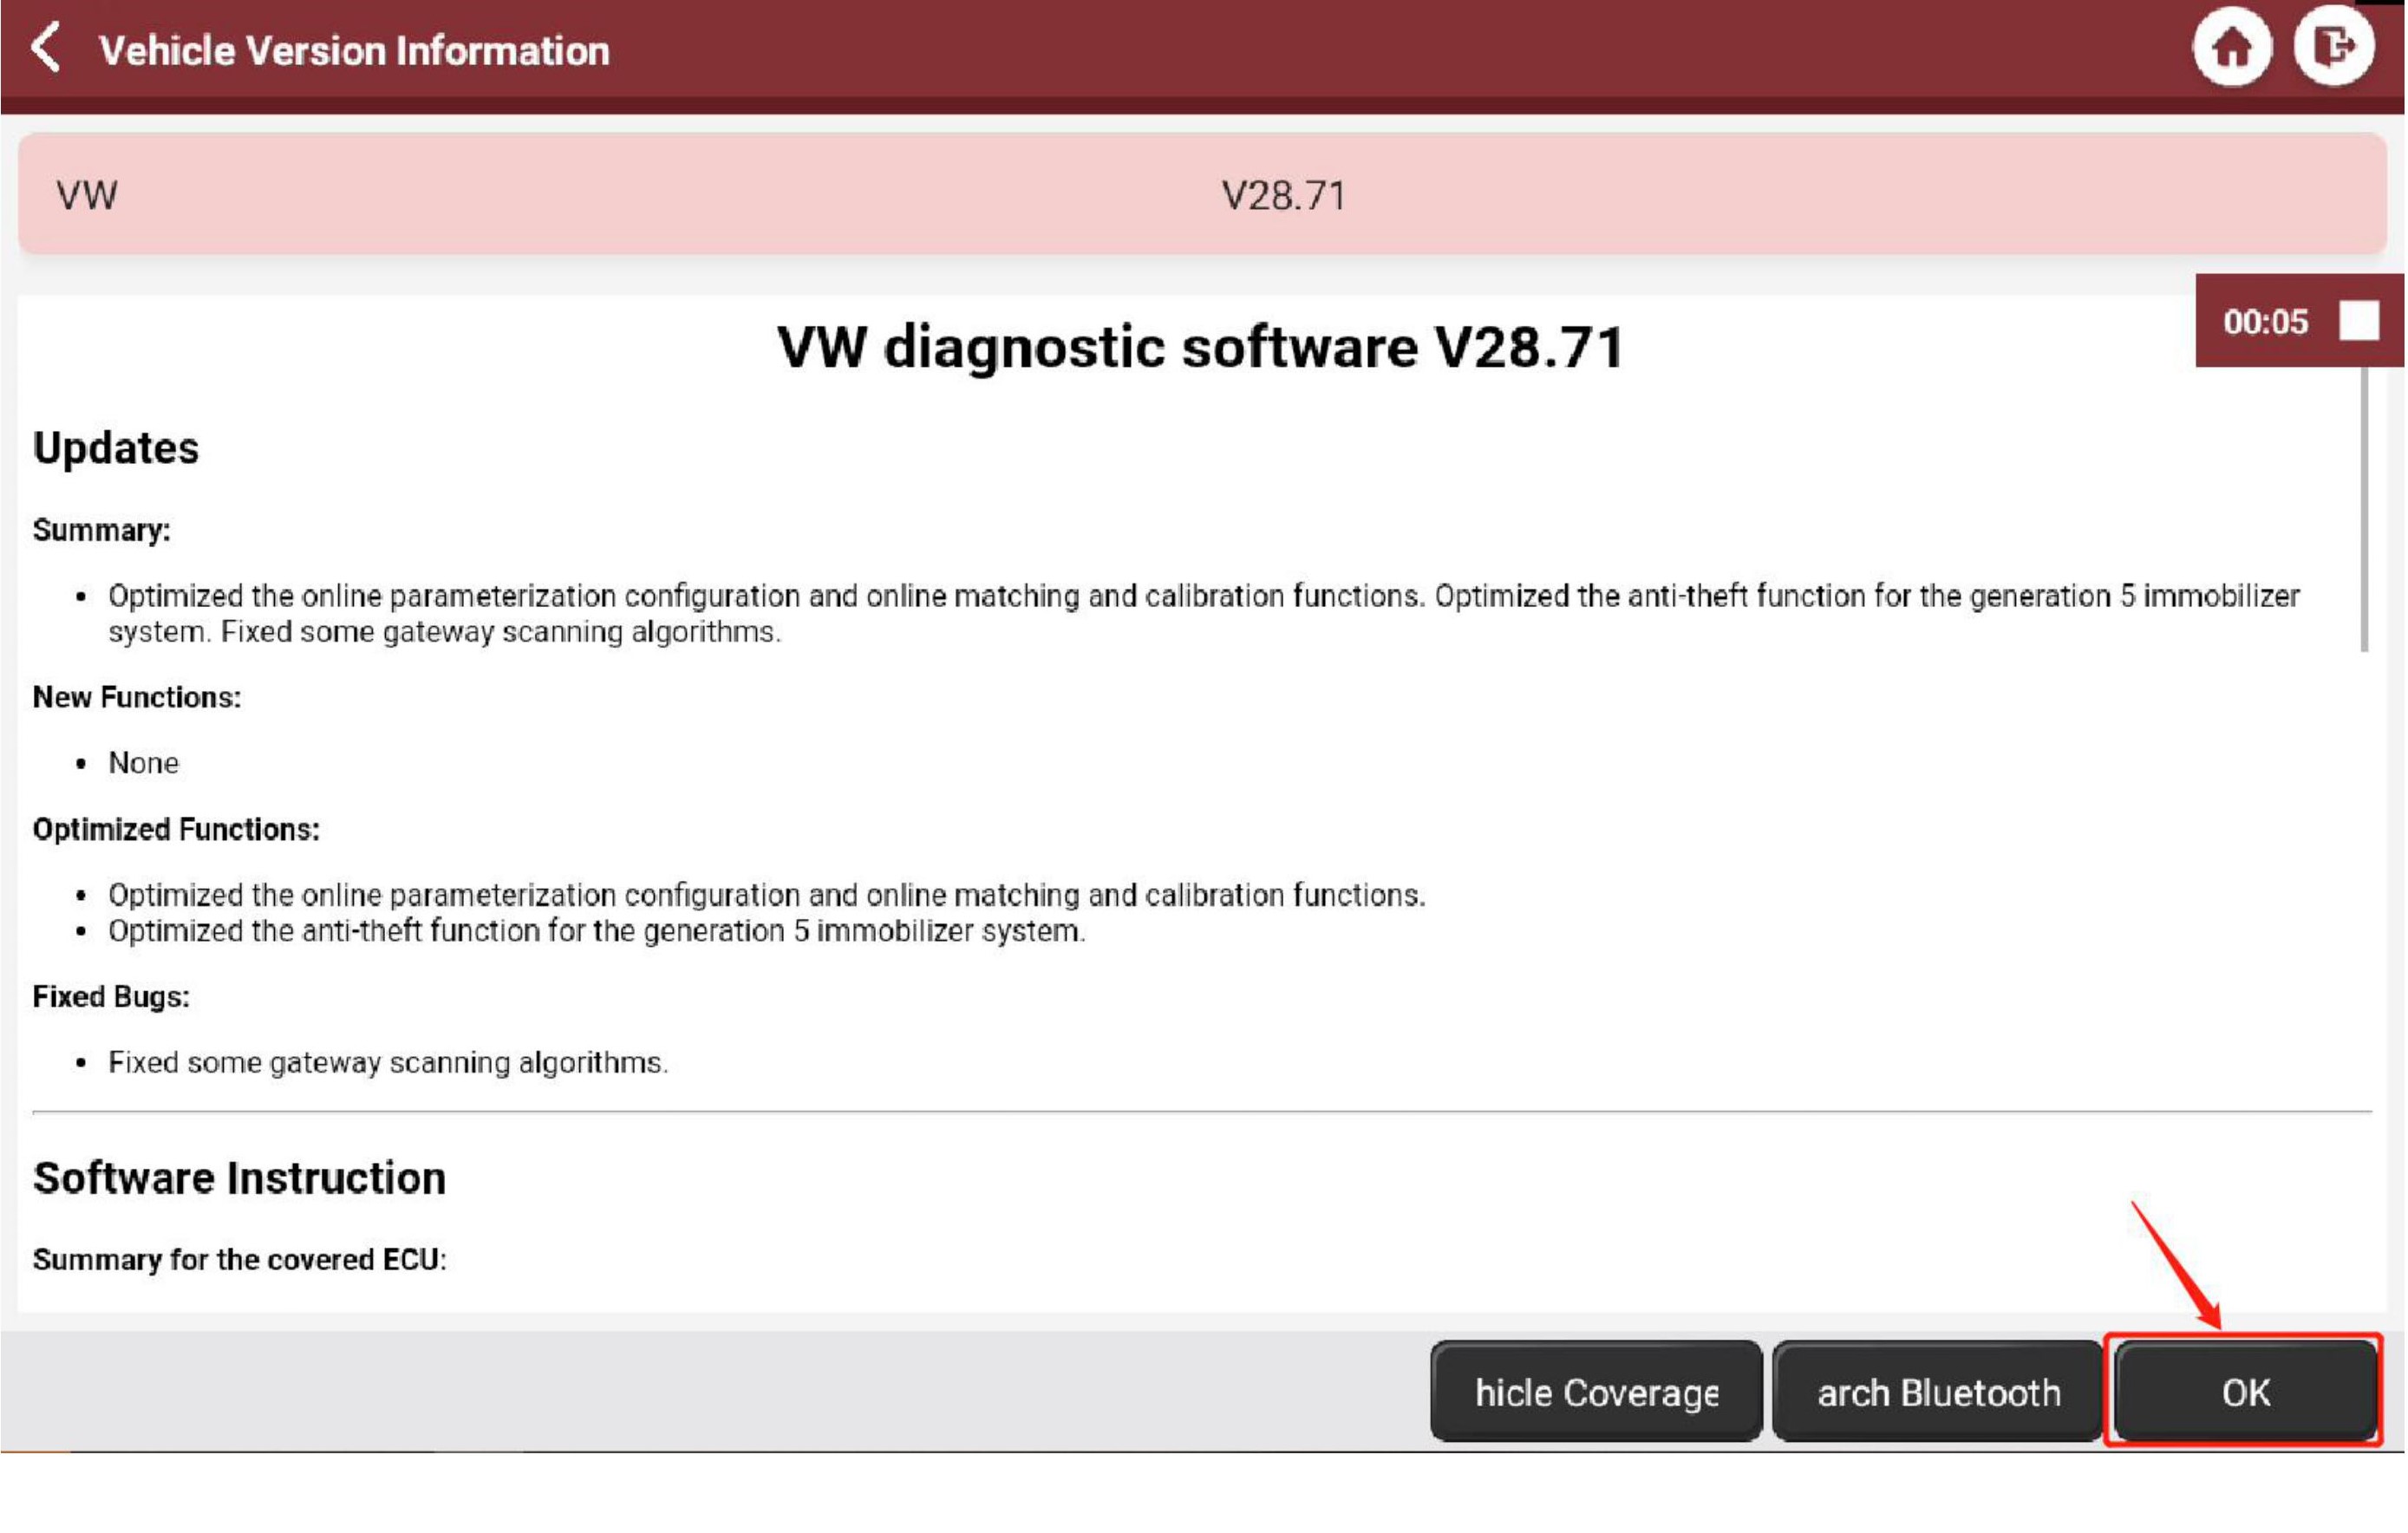Tap the 00:05 recording timer
The image size is (2408, 1533).
click(2265, 322)
